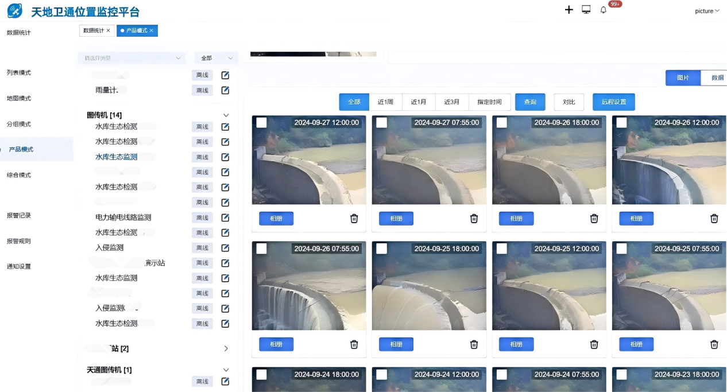Open the 请选择类型 type dropdown

pos(132,58)
